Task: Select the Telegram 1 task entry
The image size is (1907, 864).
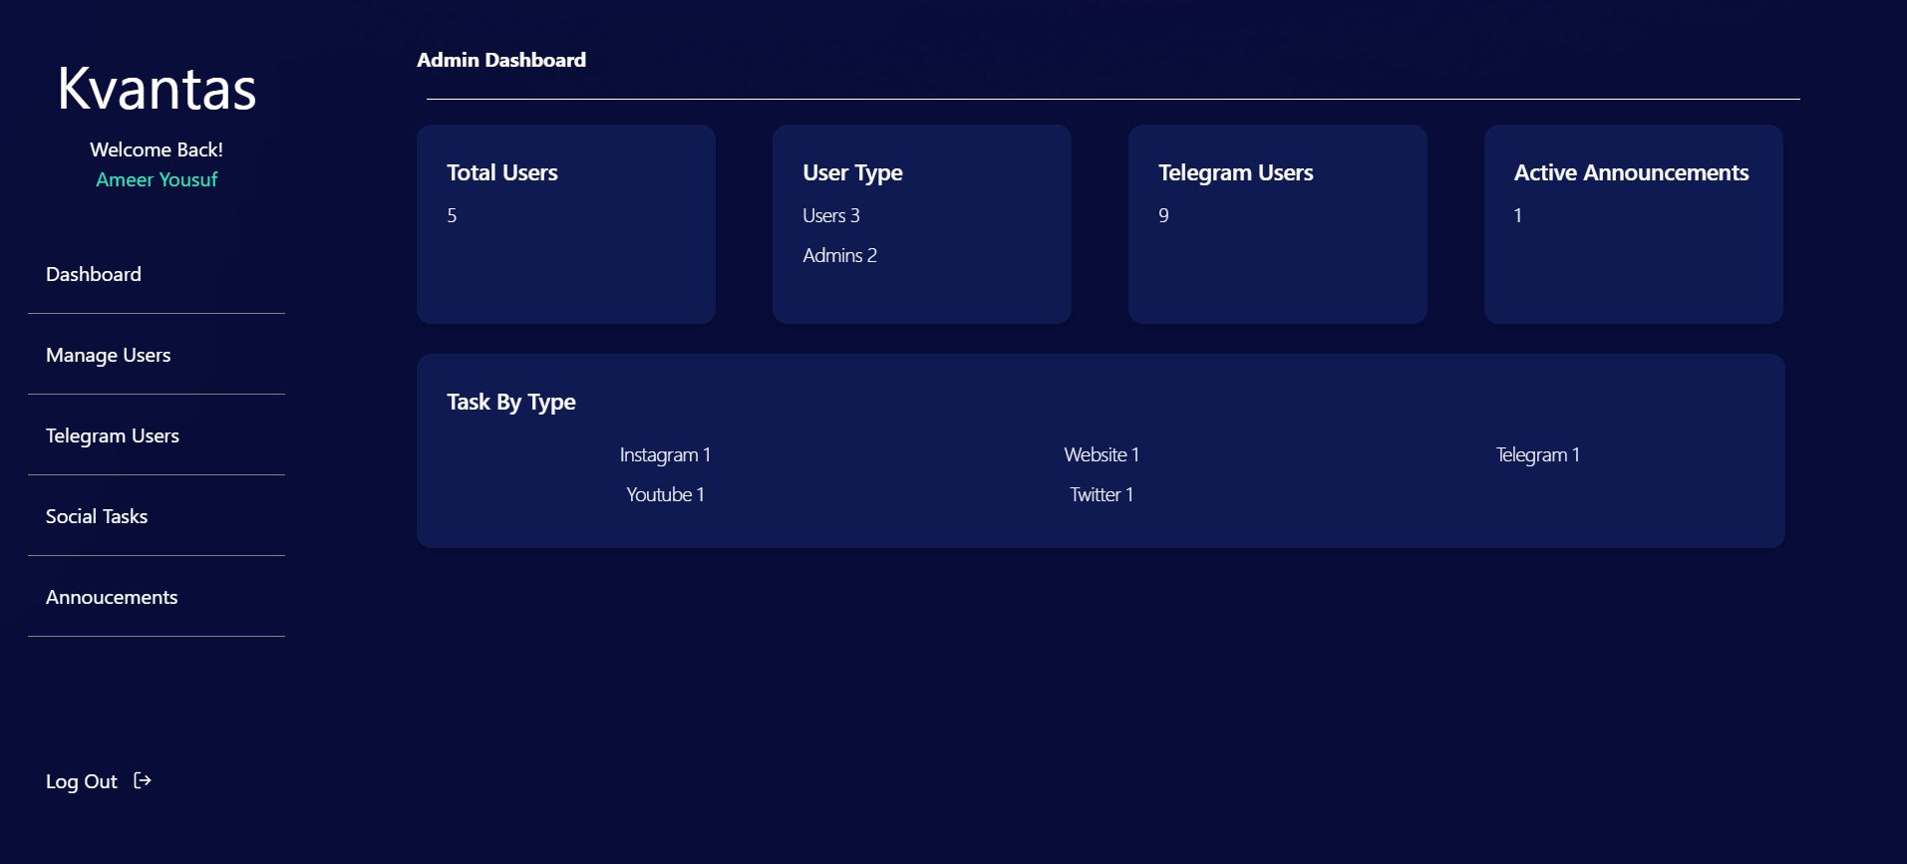Action: click(x=1537, y=454)
